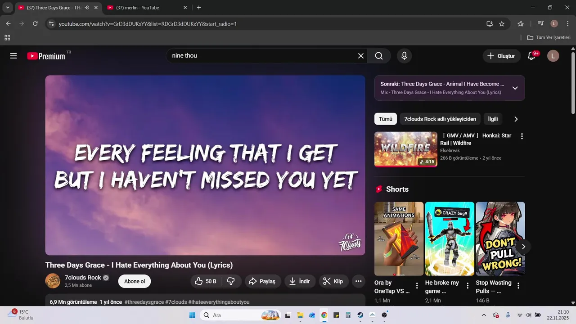576x324 pixels.
Task: Bookmark this page with star icon
Action: [x=502, y=23]
